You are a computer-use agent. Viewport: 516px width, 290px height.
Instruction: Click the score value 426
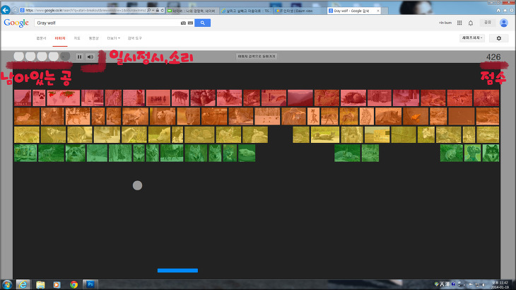point(493,57)
